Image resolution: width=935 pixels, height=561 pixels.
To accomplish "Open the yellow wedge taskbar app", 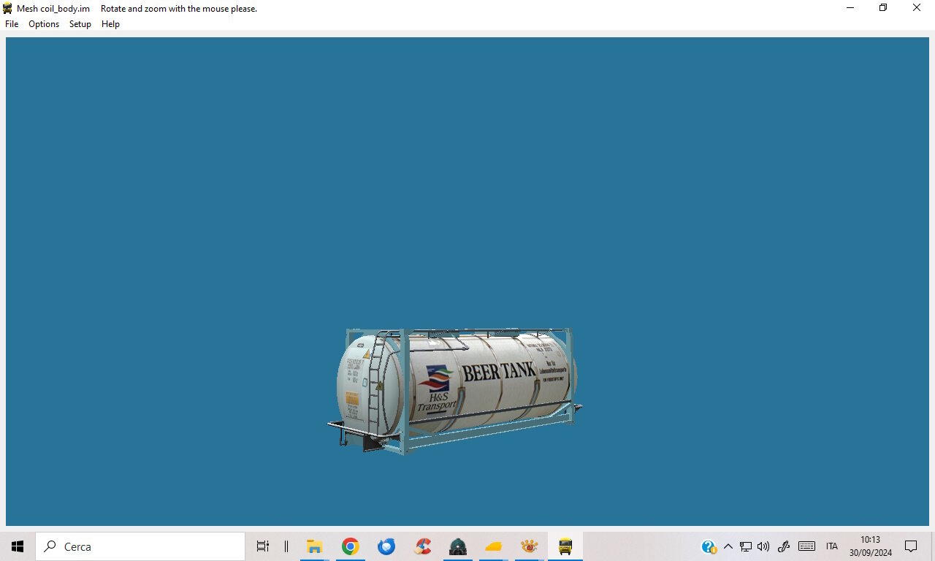I will pos(494,546).
